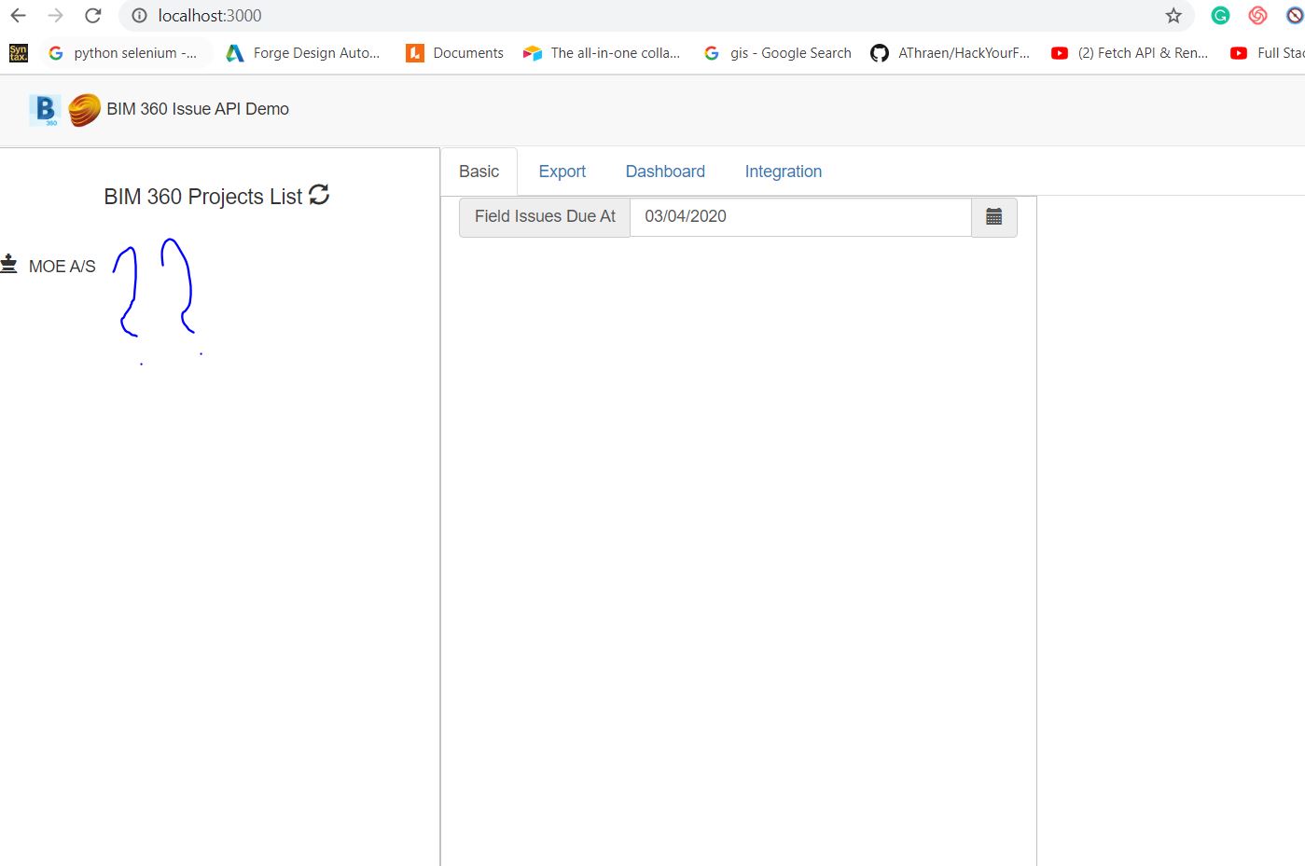Open the Forge Design Auto bookmark
This screenshot has height=866, width=1305.
(x=303, y=53)
